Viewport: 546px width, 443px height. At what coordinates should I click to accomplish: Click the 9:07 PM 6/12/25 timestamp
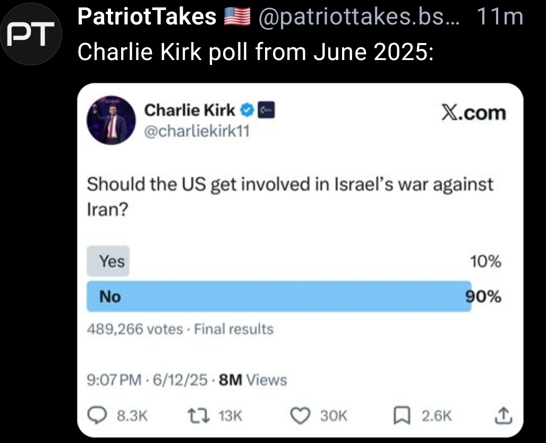(147, 380)
